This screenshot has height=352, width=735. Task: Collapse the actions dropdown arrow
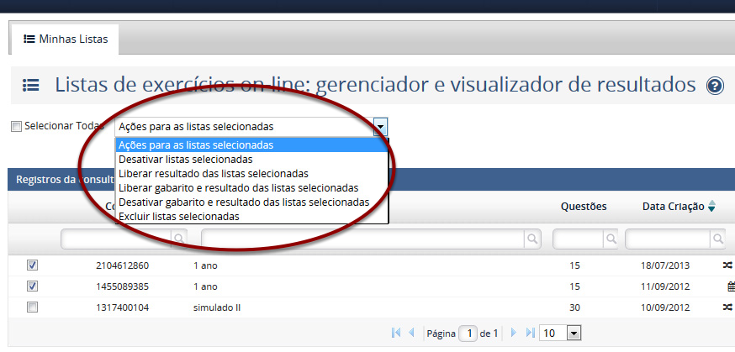[x=380, y=127]
